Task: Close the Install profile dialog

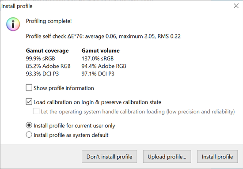Action: 236,6
